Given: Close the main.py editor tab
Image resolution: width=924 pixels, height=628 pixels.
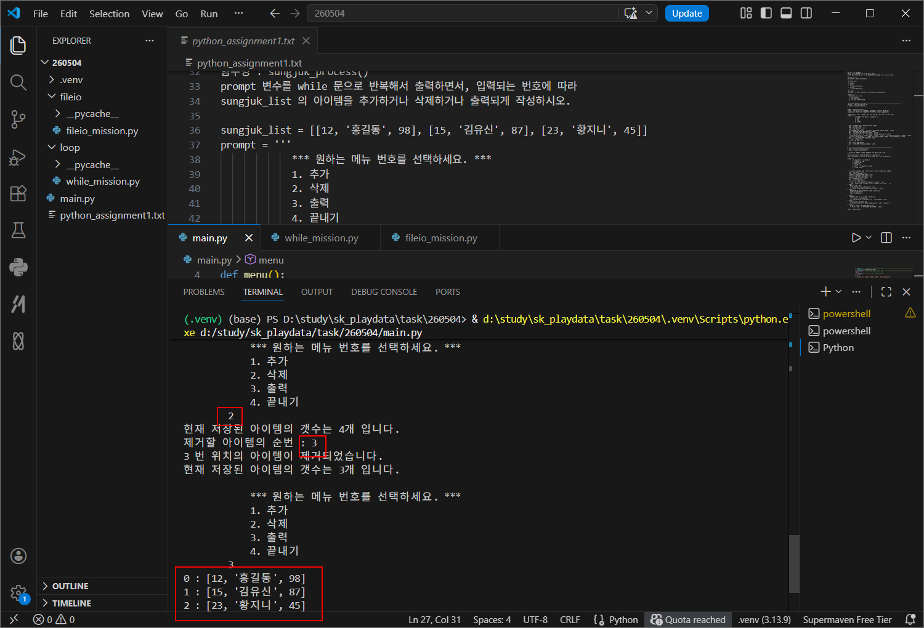Looking at the screenshot, I should pyautogui.click(x=249, y=238).
